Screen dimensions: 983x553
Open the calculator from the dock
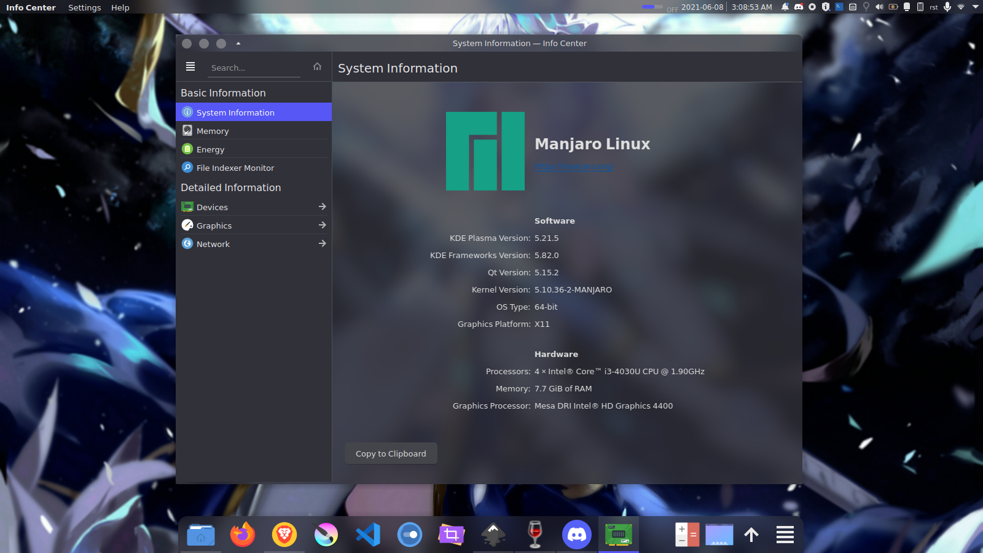(687, 535)
